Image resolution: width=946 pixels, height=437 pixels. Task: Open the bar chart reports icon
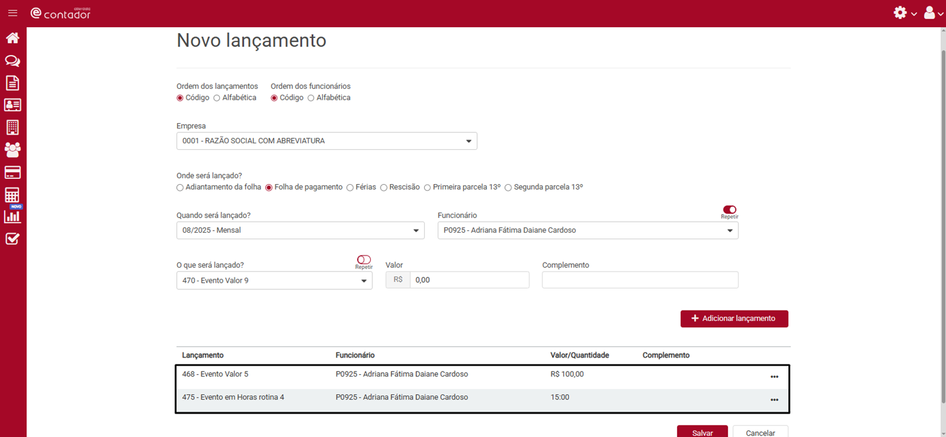coord(12,217)
